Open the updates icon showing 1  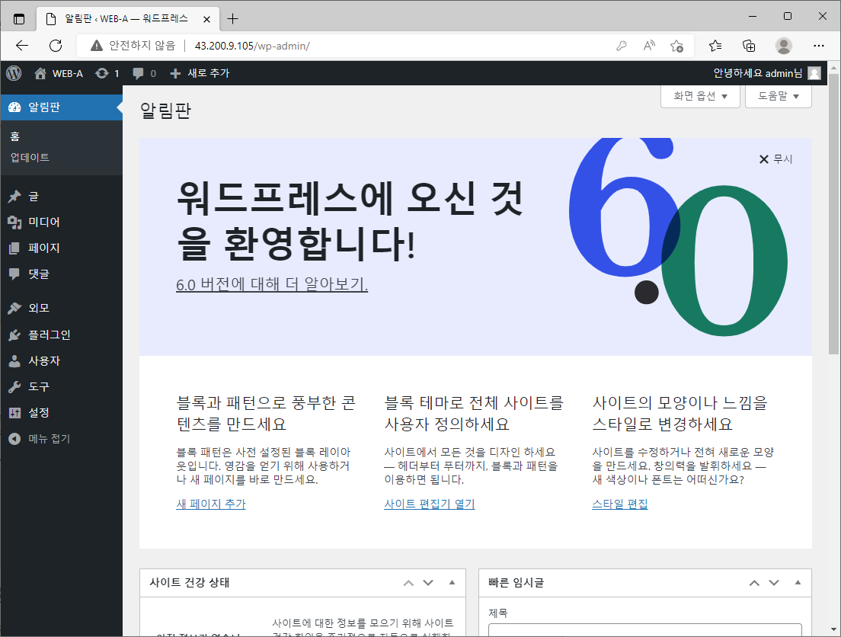point(102,73)
